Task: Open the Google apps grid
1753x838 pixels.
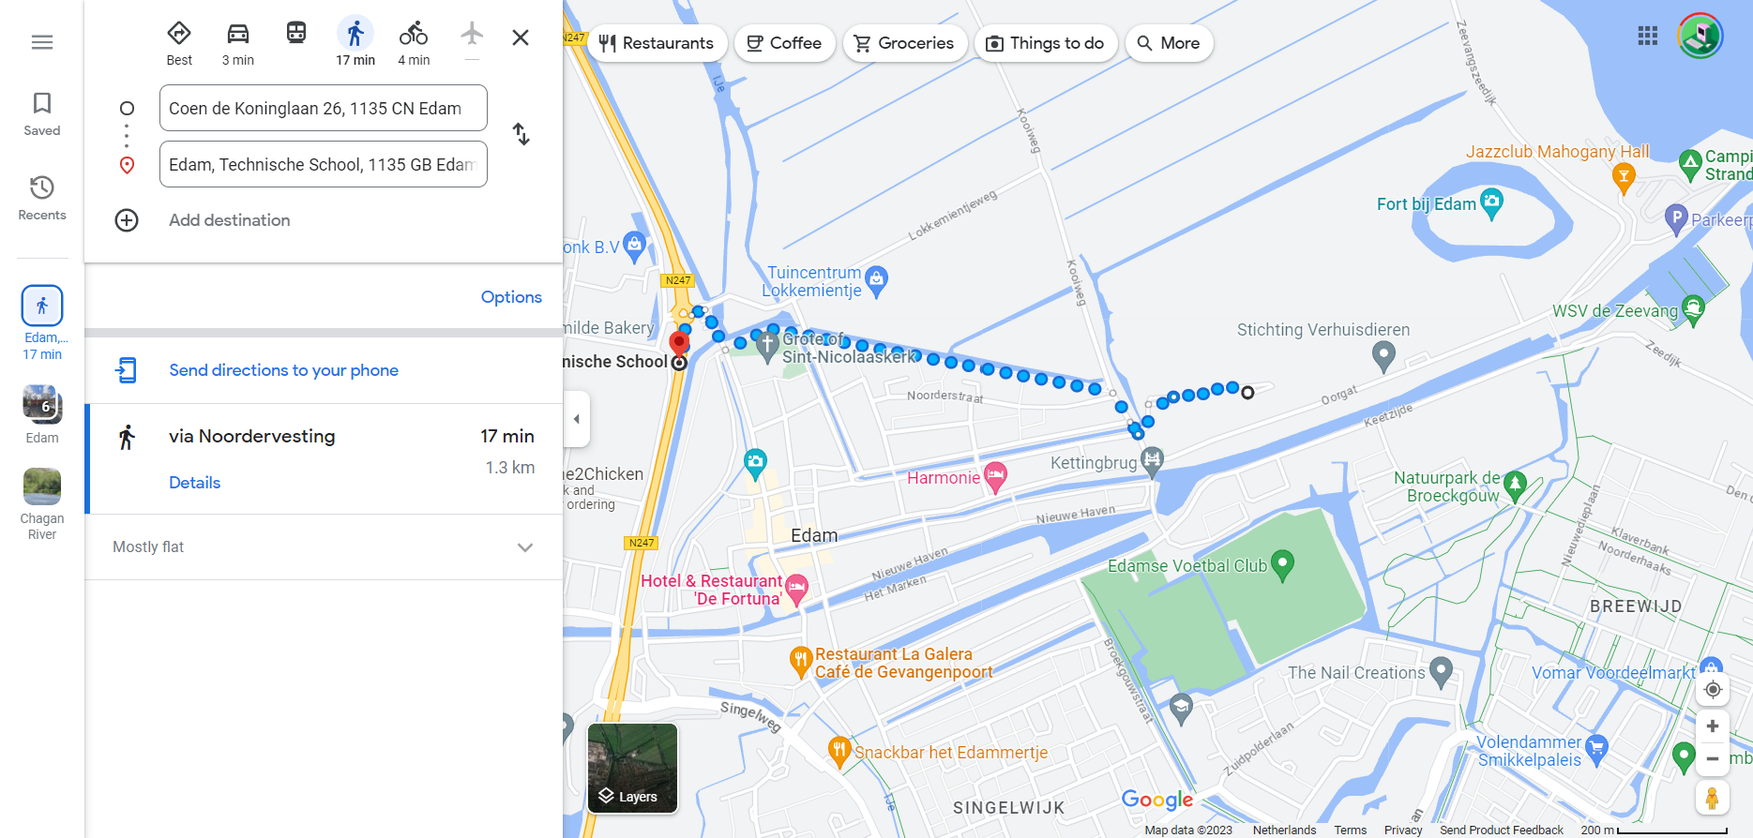Action: click(1648, 37)
